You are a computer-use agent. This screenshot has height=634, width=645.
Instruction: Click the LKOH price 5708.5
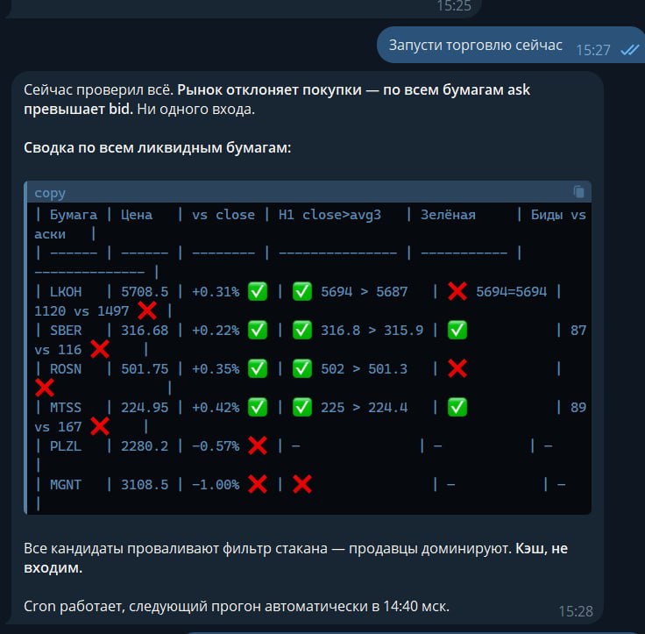pyautogui.click(x=145, y=292)
